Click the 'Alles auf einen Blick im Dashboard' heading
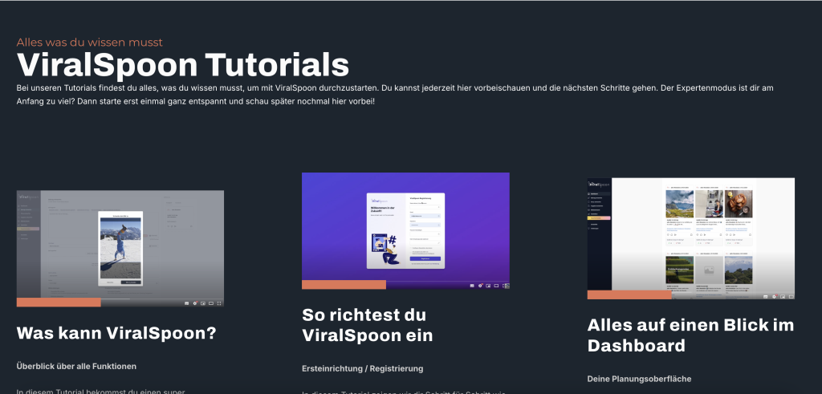Image resolution: width=822 pixels, height=394 pixels. click(690, 335)
